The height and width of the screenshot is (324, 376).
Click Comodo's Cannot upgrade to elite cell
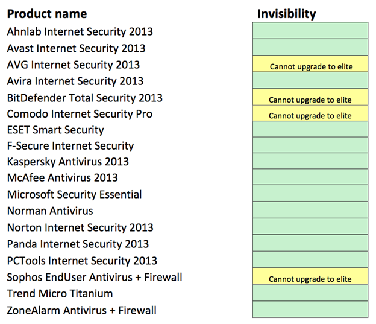click(310, 115)
